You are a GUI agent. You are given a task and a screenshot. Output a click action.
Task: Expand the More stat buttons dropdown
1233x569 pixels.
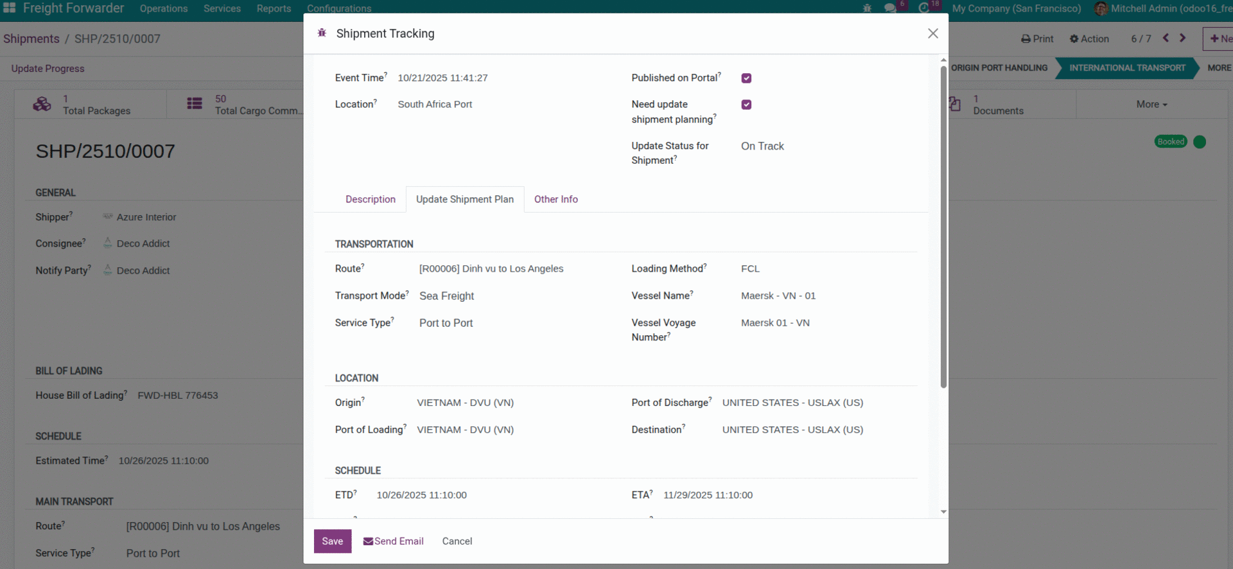(x=1151, y=104)
